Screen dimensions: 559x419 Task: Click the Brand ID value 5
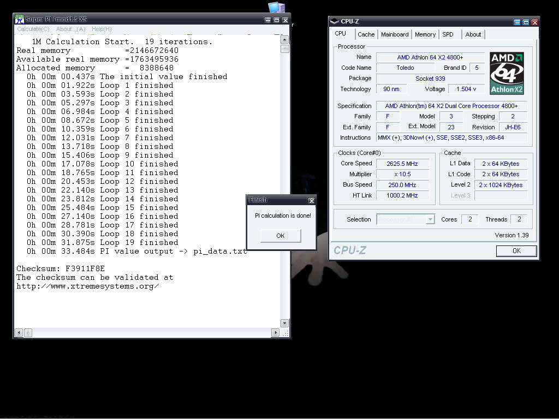(477, 68)
